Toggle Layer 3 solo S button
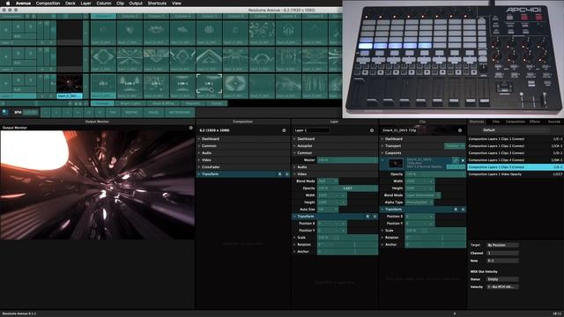The image size is (564, 317). pos(31,26)
